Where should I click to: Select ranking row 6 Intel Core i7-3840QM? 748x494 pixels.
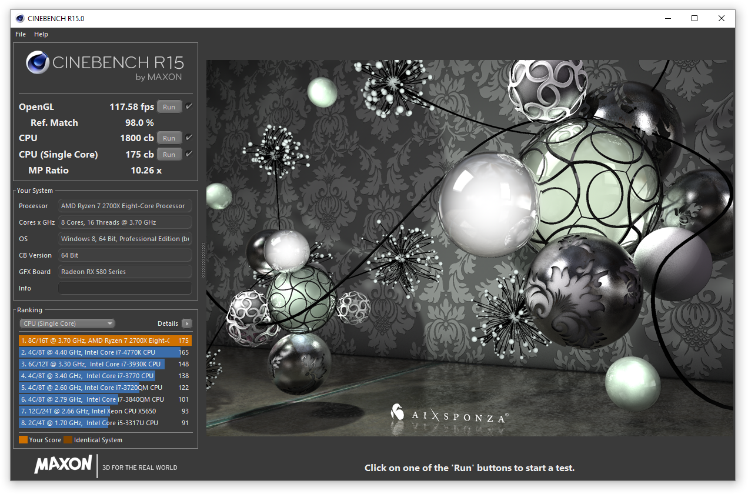click(x=105, y=399)
